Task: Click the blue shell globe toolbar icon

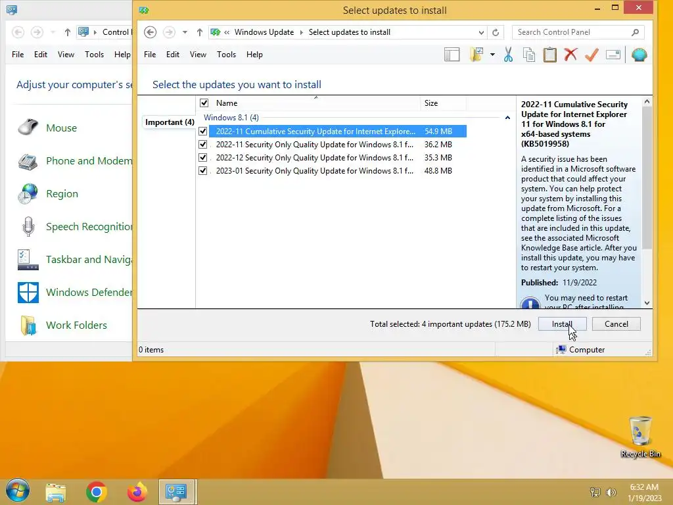Action: click(x=639, y=55)
